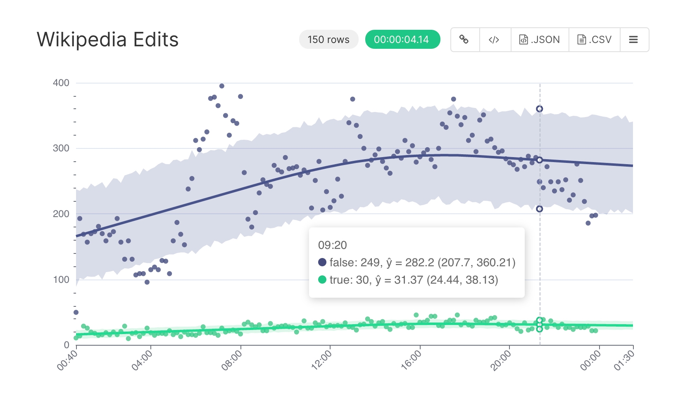Download results as .JSON
This screenshot has width=690, height=411.
(x=540, y=40)
